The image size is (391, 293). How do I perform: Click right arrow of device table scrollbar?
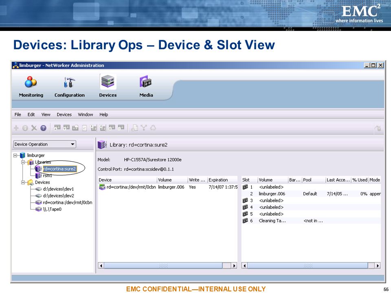coord(234,266)
